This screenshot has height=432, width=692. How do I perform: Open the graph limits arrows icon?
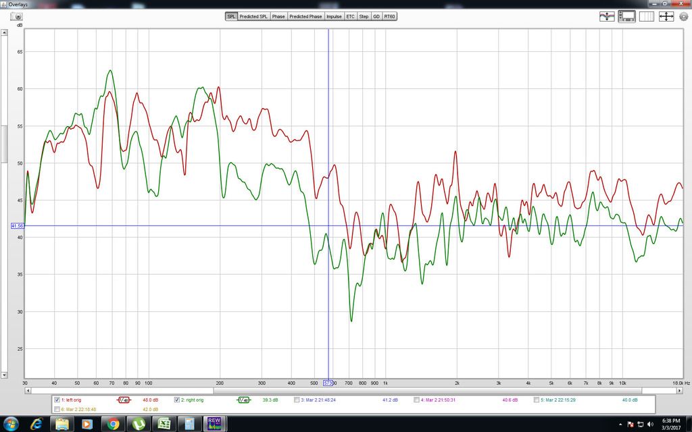point(666,16)
